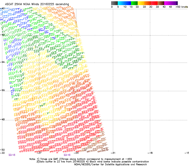Screen dimensions: 189x166
Task: Click the "-27" longitude axis label
Action: [x=39, y=153]
